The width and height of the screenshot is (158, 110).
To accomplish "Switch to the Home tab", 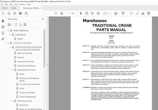I will [5, 8].
